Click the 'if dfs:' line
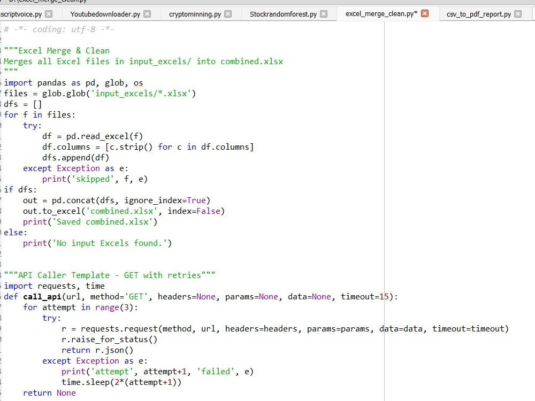The width and height of the screenshot is (535, 401). coord(20,190)
